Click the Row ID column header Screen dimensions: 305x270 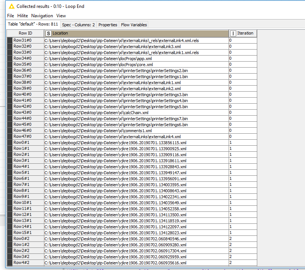[x=26, y=33]
